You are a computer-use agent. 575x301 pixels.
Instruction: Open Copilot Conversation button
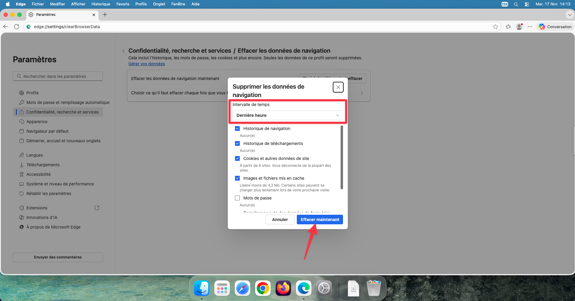coord(555,27)
